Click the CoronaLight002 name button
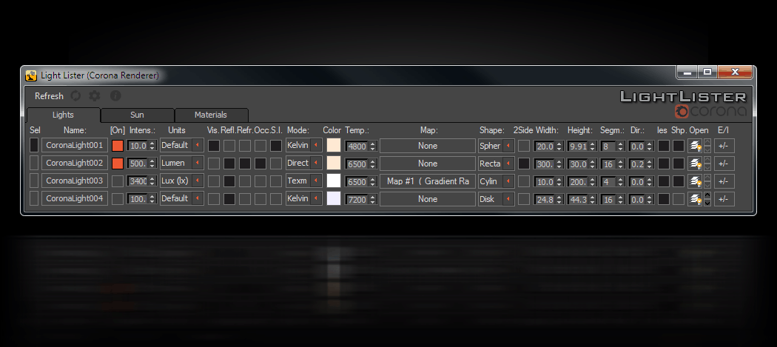Image resolution: width=777 pixels, height=347 pixels. tap(74, 163)
